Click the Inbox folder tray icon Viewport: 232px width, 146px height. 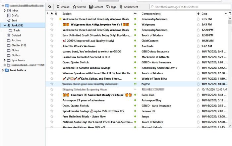9,11
